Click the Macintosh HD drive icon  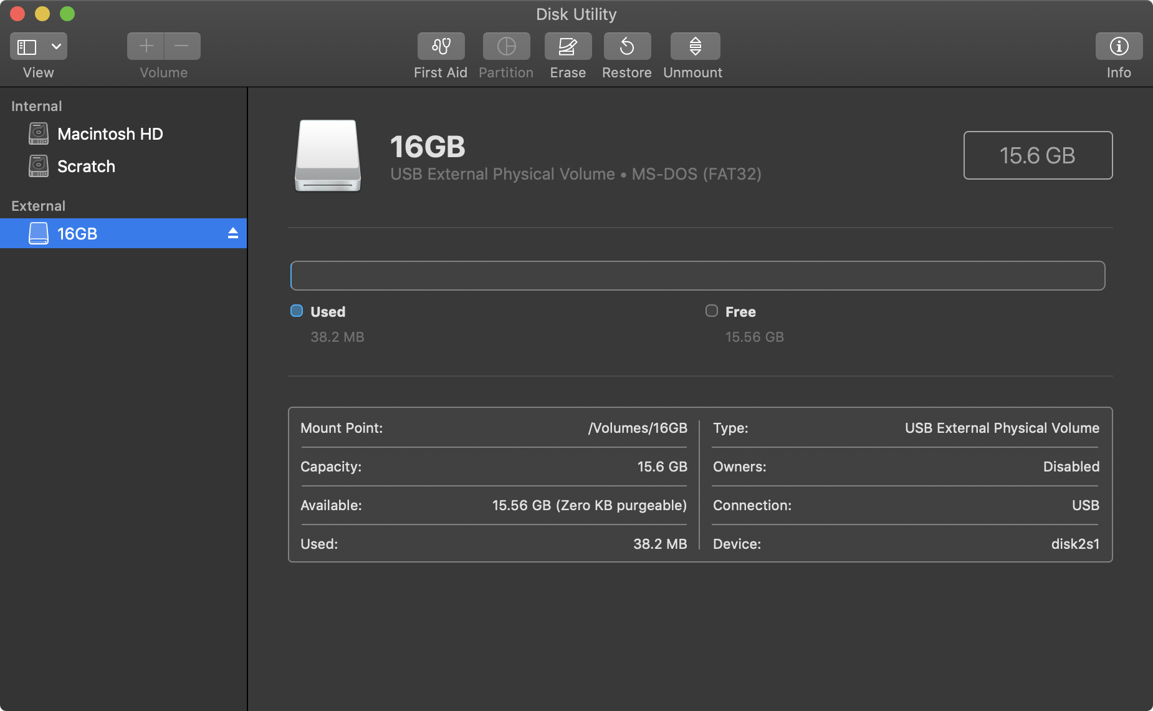pos(38,133)
